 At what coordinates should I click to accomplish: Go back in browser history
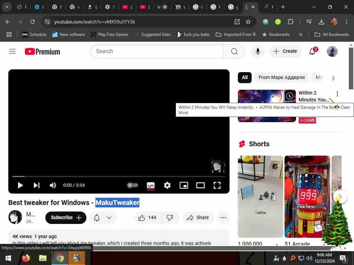pos(8,22)
